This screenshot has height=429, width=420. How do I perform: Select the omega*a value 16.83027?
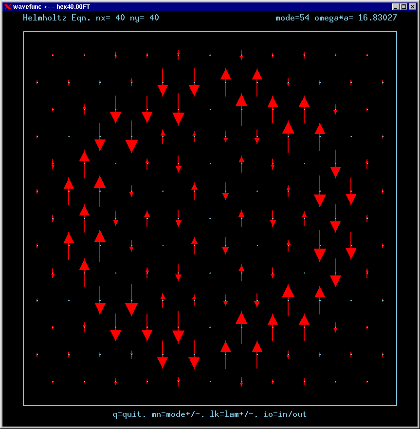point(378,18)
